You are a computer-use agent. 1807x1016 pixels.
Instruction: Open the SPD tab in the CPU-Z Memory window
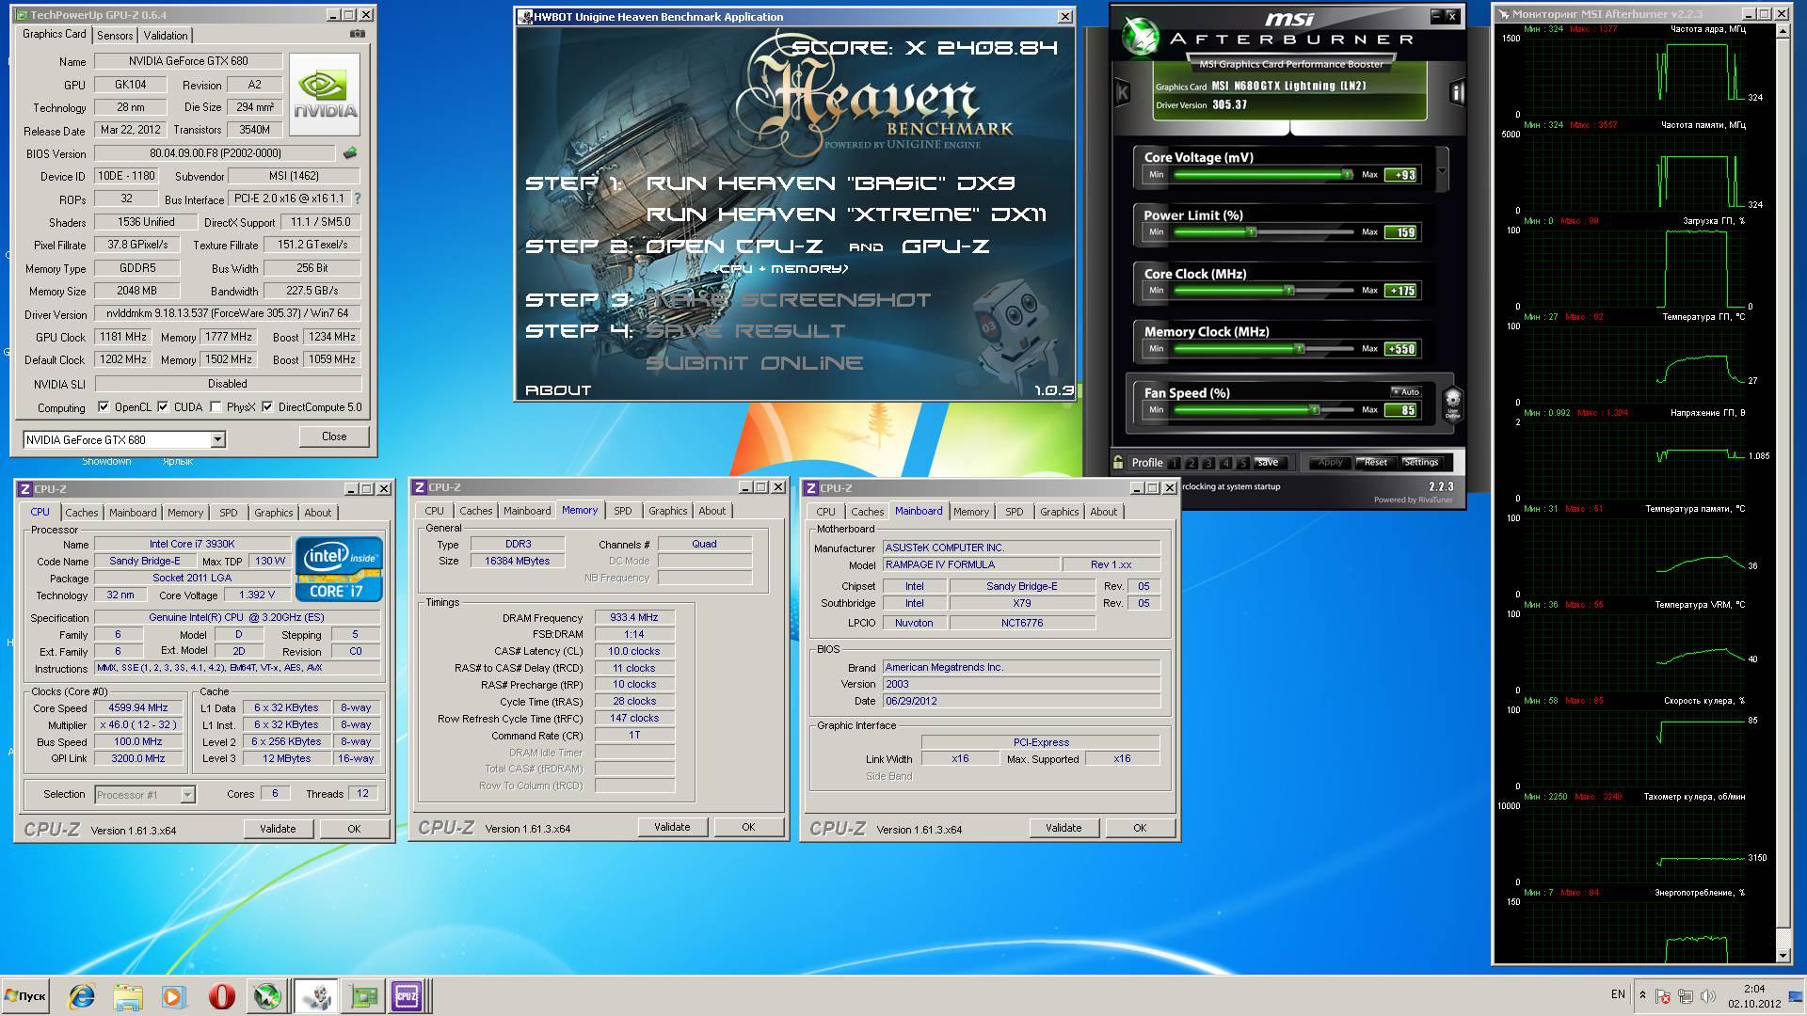622,511
